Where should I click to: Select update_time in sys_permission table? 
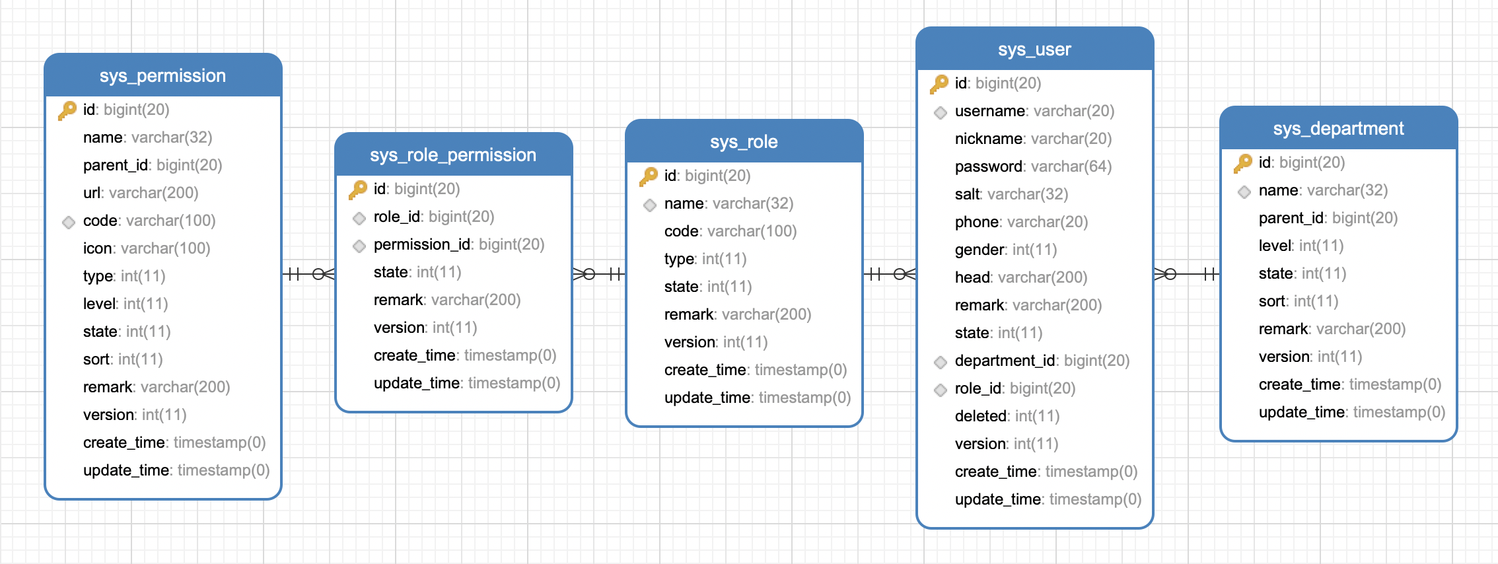click(x=176, y=470)
